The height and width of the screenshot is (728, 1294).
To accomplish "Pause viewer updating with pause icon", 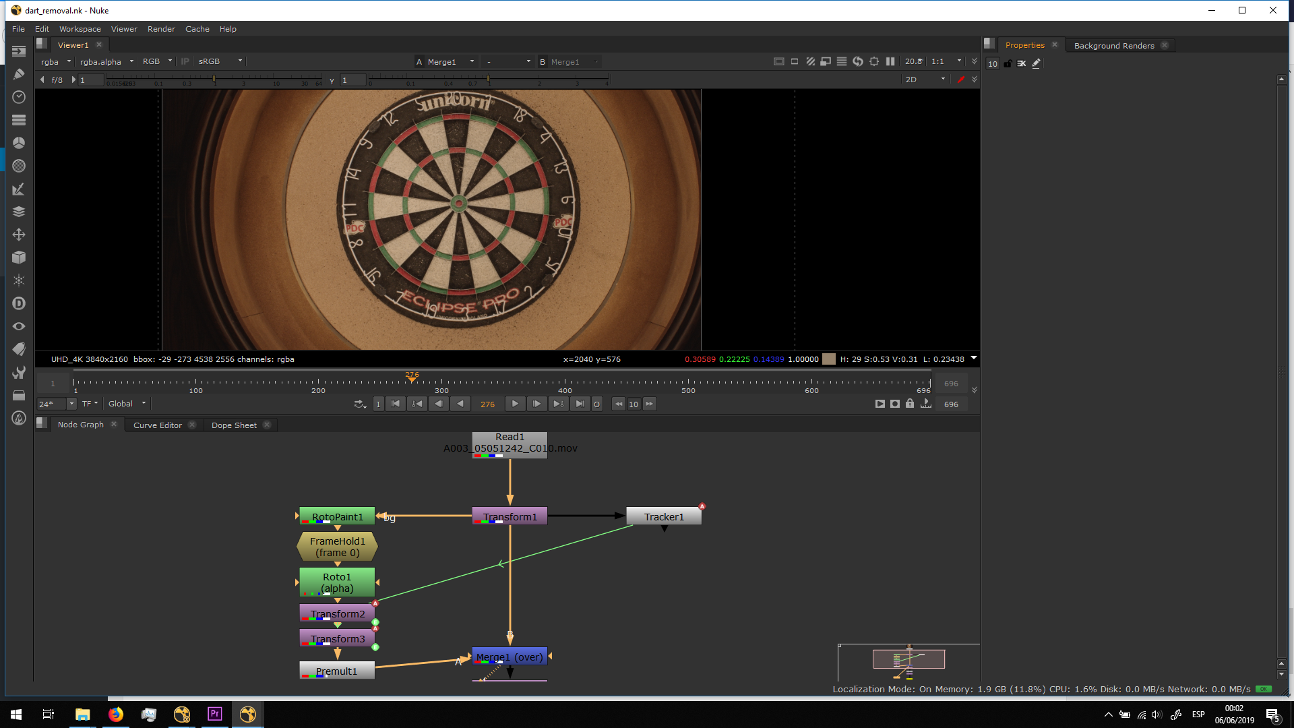I will pos(890,61).
